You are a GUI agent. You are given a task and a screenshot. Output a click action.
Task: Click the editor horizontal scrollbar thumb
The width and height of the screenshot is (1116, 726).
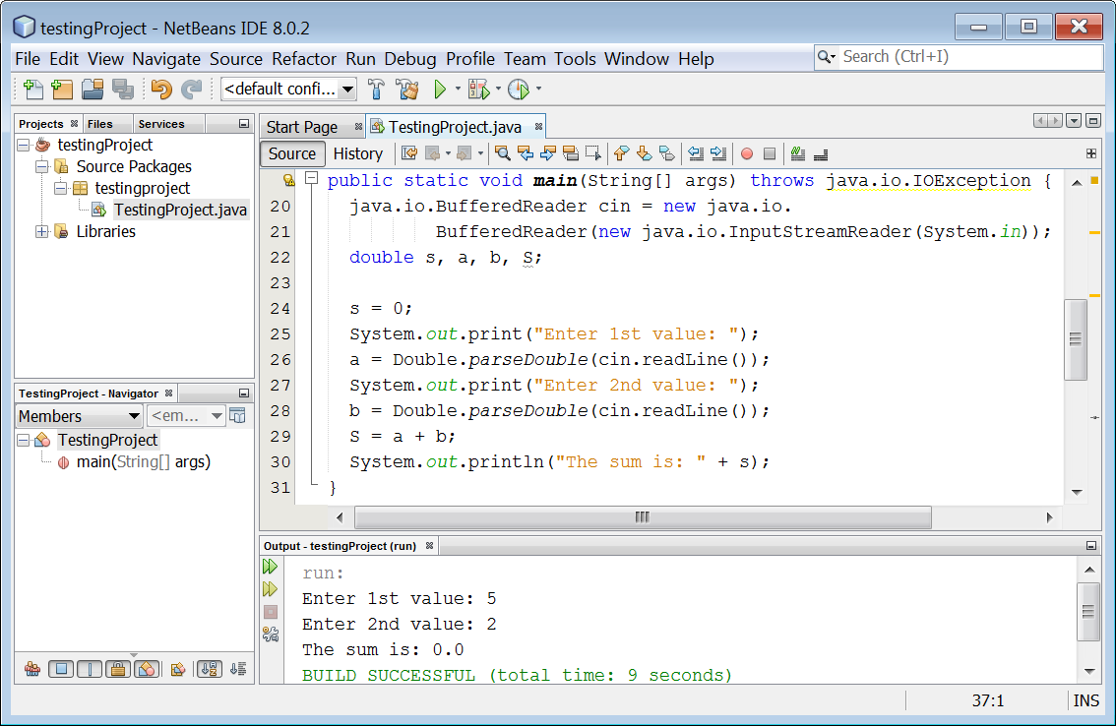click(x=642, y=517)
